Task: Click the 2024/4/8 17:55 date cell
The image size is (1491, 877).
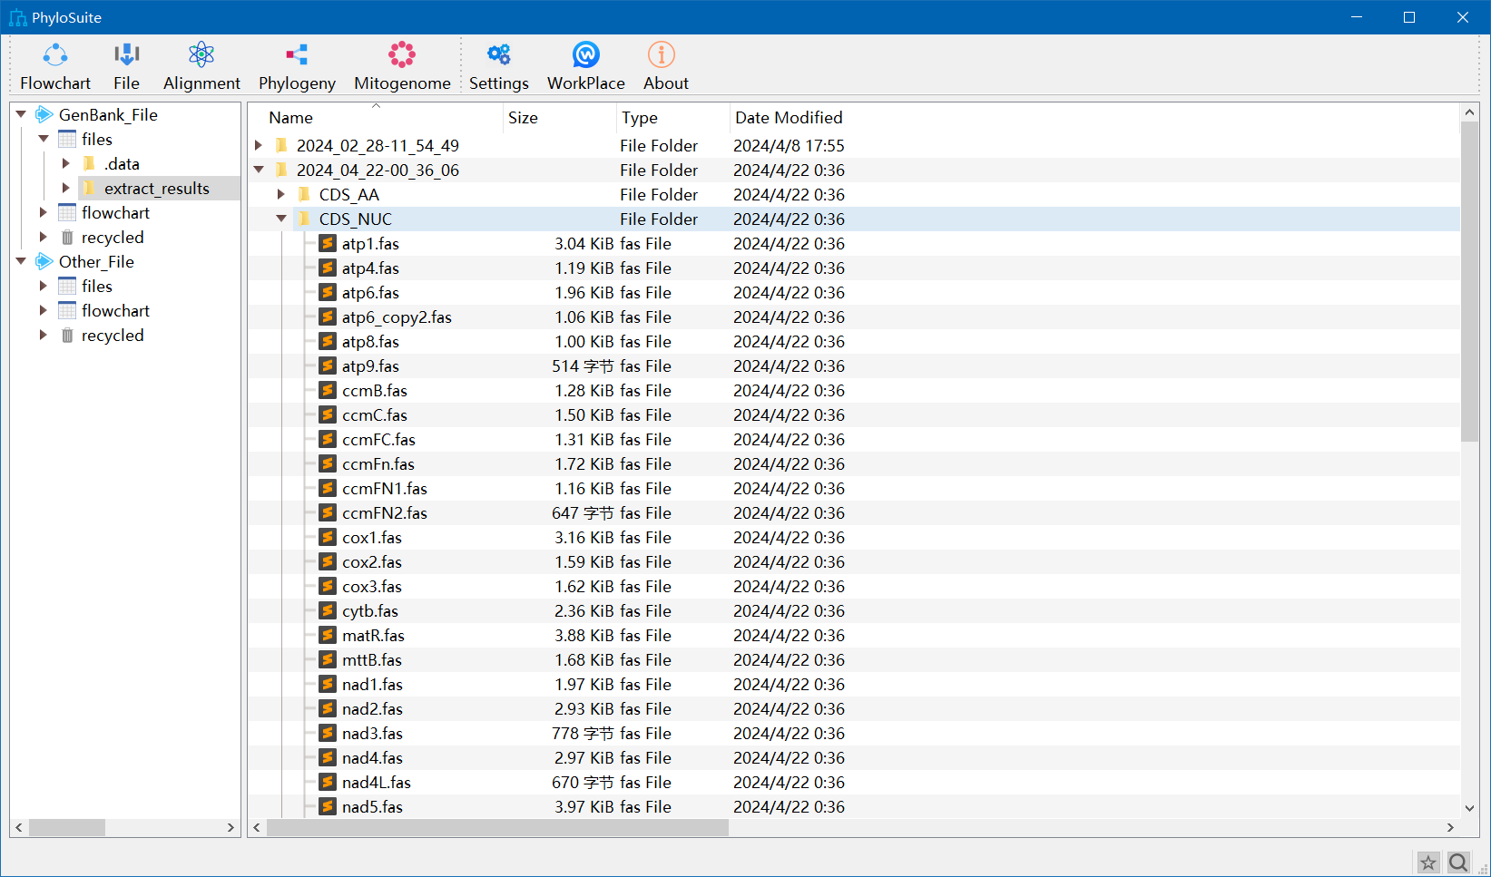Action: (789, 145)
